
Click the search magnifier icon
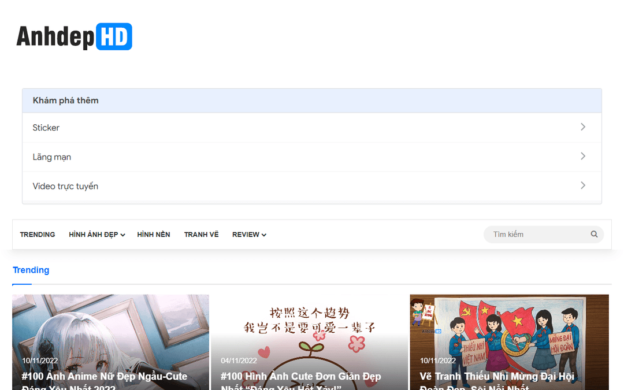(x=594, y=235)
